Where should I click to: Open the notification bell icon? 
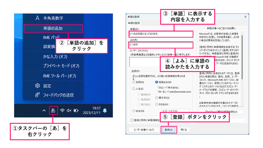click(105, 111)
